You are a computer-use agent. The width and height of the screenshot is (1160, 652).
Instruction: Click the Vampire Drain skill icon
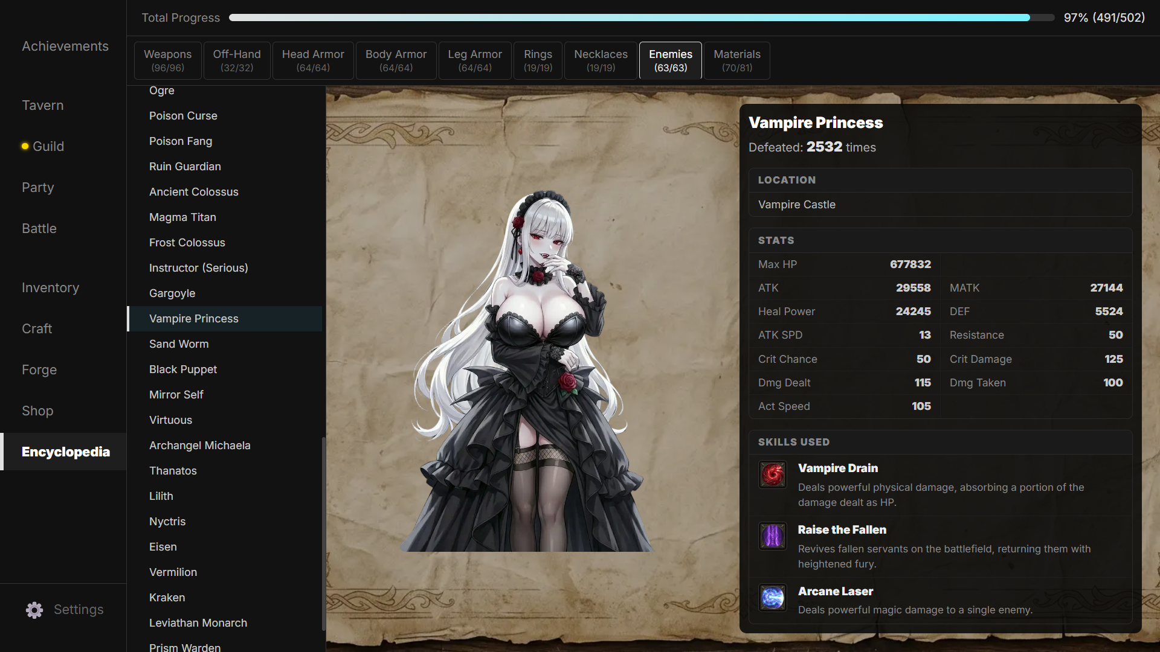click(773, 475)
